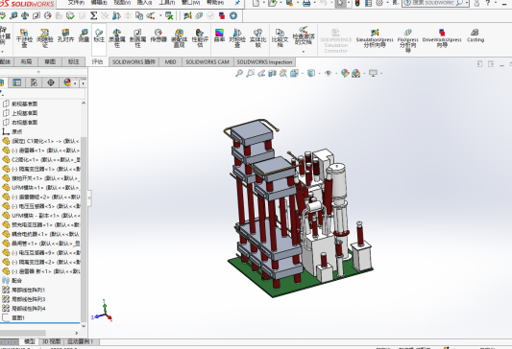512x349 pixels.
Task: Open Mass Properties (质量属性) tool
Action: click(117, 37)
